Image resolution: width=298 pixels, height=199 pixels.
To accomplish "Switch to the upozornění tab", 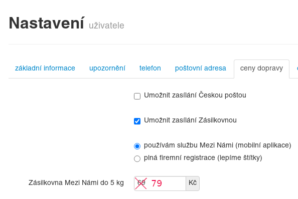I will [107, 68].
